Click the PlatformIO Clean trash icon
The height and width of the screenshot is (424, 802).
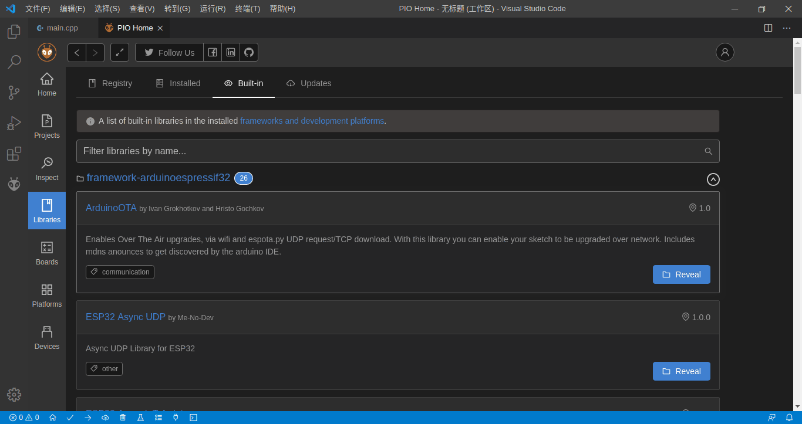[x=123, y=418]
